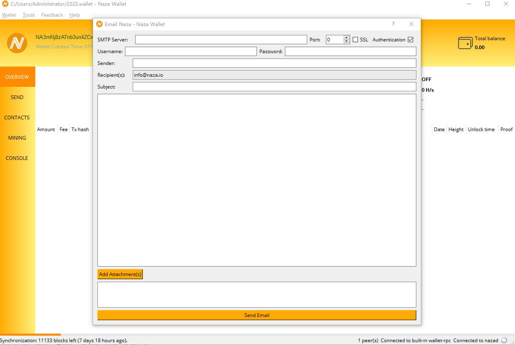Click the Add Attachment(s) button
Viewport: 515px width, 345px height.
click(x=120, y=274)
